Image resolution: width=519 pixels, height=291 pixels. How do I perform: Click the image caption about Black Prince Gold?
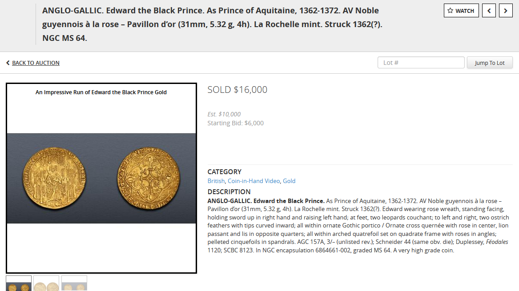[x=101, y=92]
